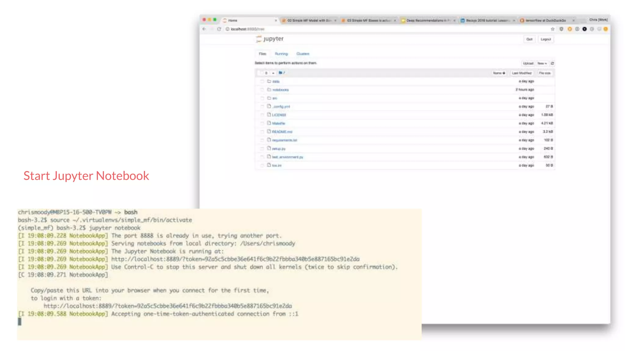Tick the checkbox for LICENSE
Screen dimensions: 625x351
point(262,115)
